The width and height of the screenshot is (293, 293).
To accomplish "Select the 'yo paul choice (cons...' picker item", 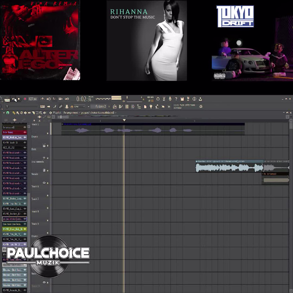I will point(15,219).
